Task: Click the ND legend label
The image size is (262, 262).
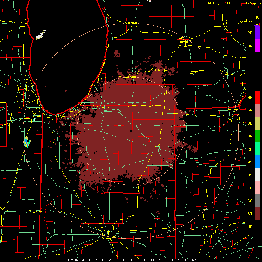Action: (250, 227)
